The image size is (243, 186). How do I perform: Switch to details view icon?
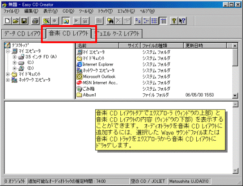[x=163, y=21]
